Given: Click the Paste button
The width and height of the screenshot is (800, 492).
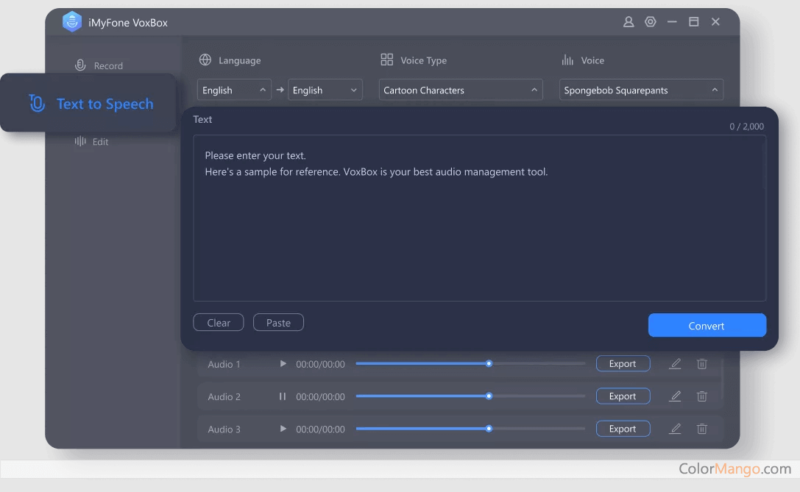Looking at the screenshot, I should click(278, 323).
